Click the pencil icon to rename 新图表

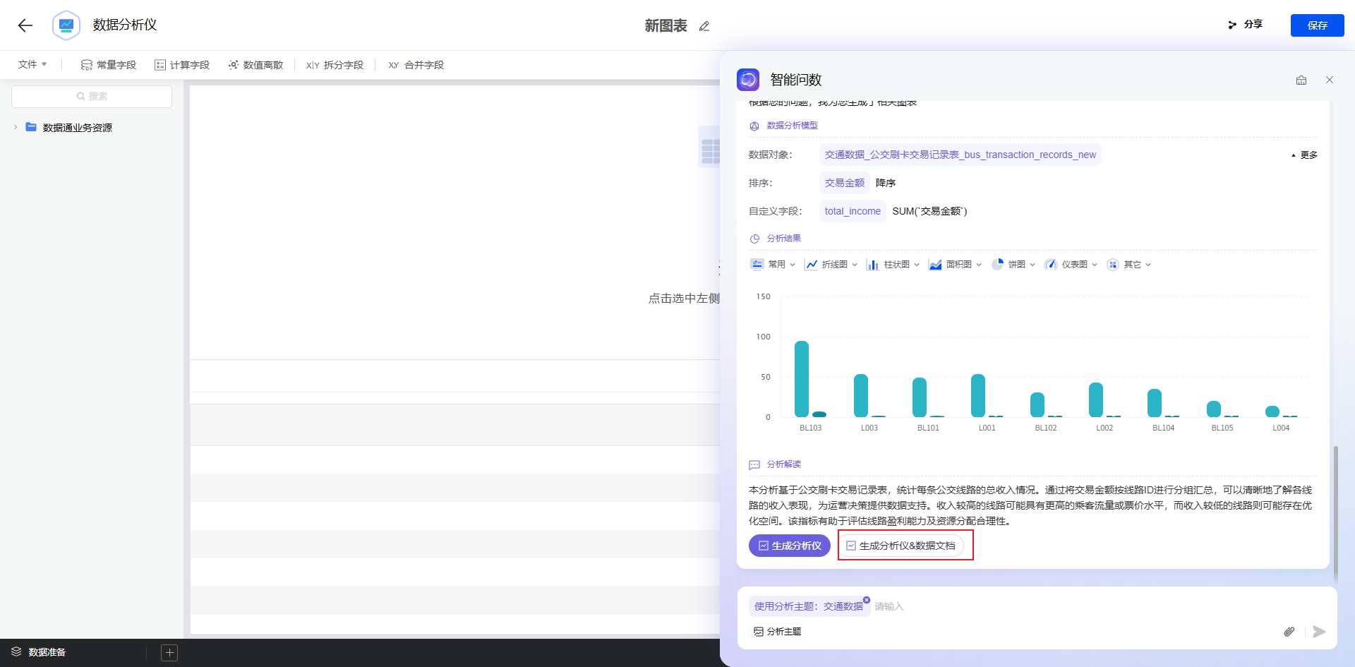click(x=704, y=26)
